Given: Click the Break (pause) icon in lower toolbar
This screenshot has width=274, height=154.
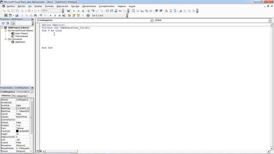Looking at the screenshot, I should point(55,15).
